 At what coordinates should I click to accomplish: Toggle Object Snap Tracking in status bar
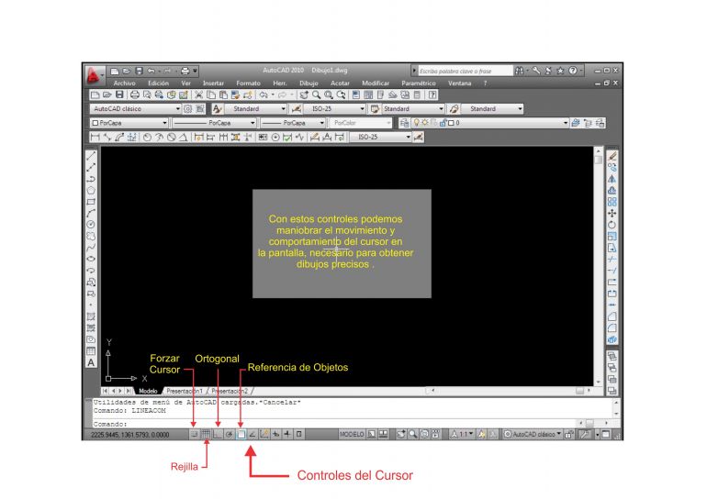click(252, 435)
